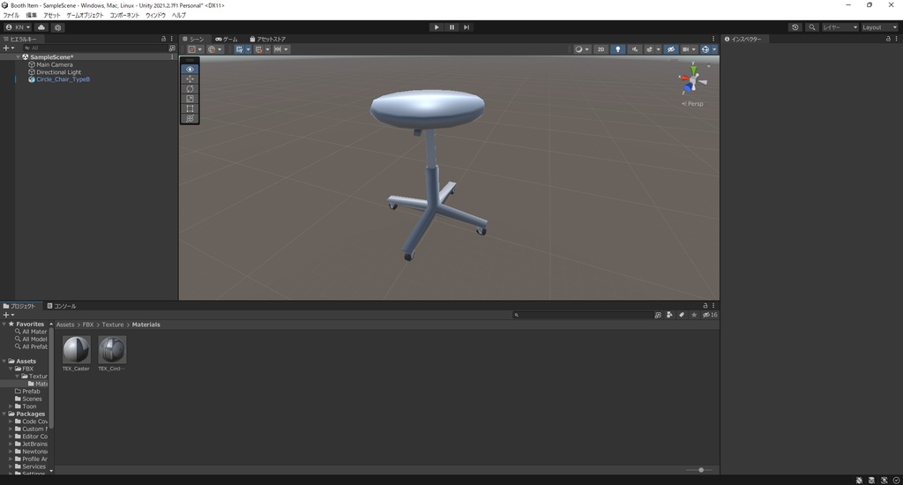Open the project picker search icon
903x485 pixels.
[x=658, y=315]
